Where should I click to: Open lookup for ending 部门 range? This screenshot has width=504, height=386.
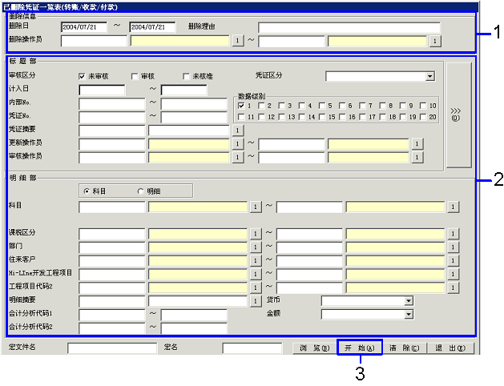click(x=452, y=247)
